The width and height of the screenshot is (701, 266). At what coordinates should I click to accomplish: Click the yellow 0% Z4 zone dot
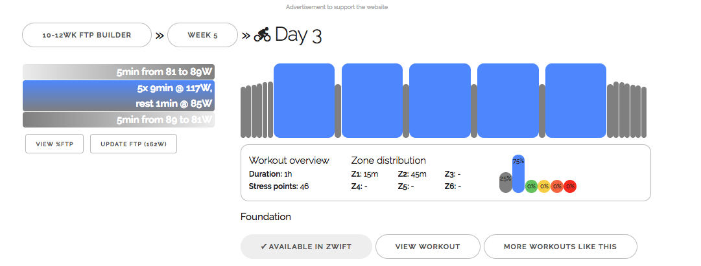544,186
